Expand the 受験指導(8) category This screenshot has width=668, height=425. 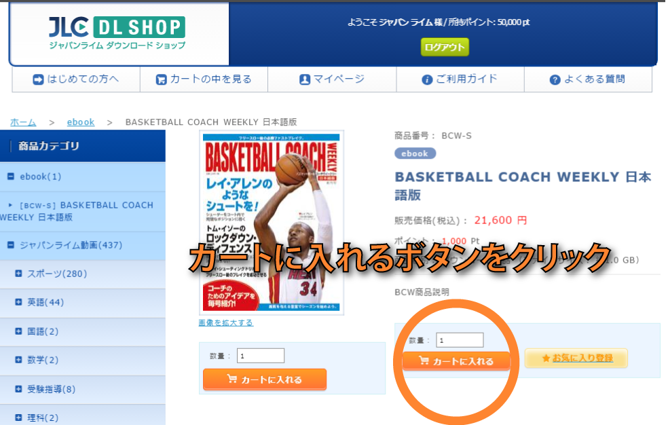18,389
